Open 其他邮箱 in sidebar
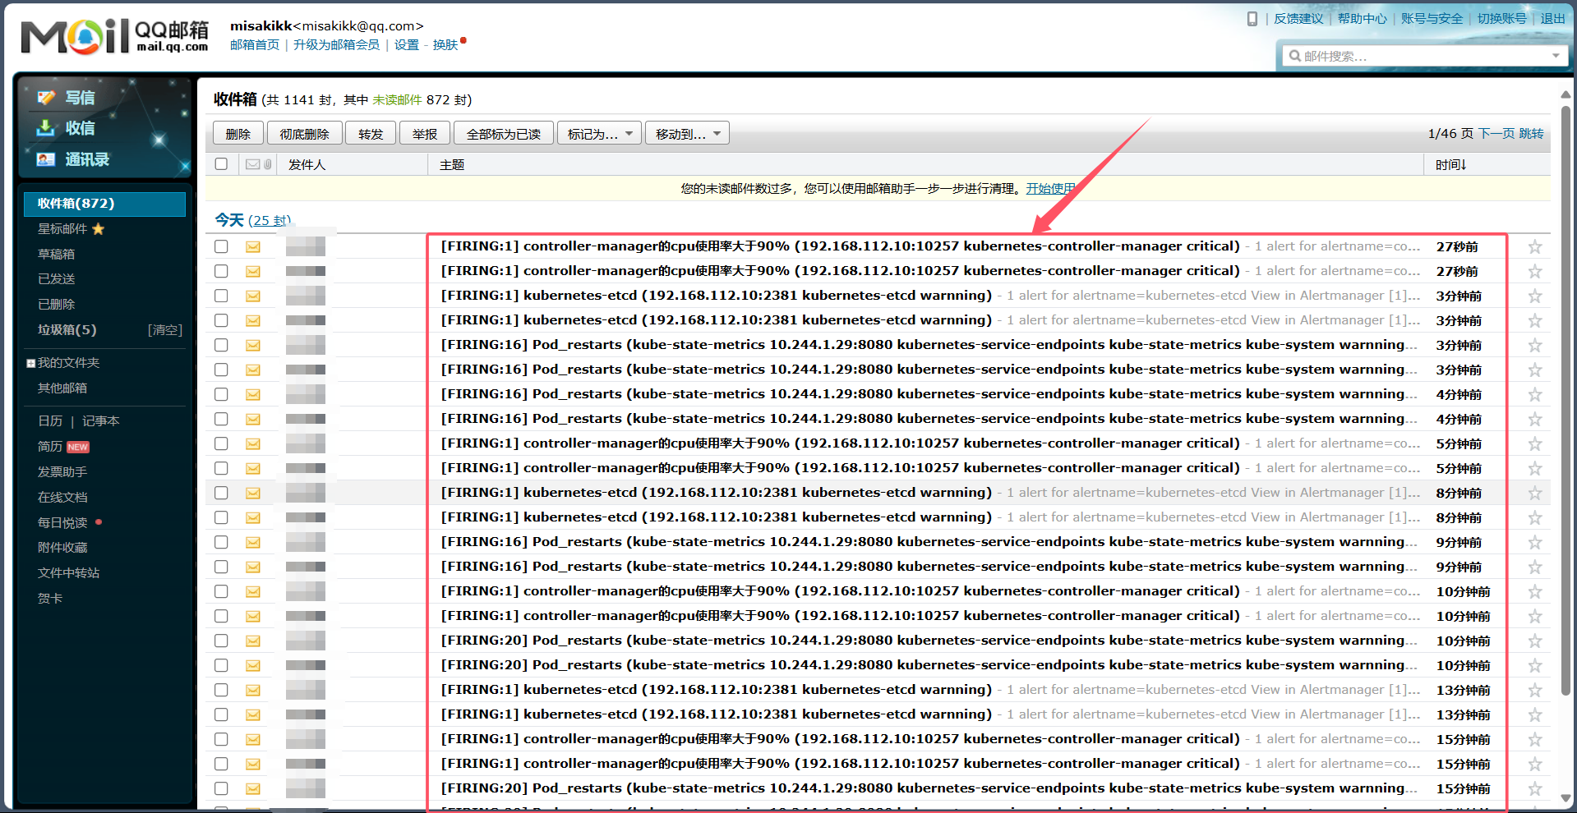 click(x=62, y=388)
